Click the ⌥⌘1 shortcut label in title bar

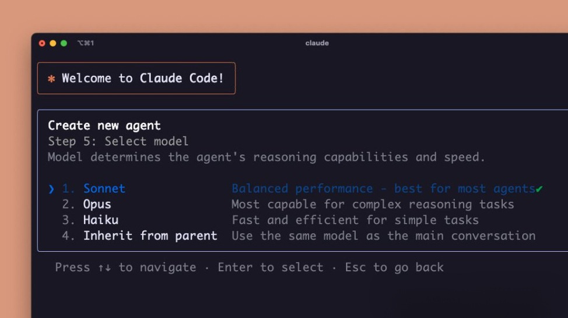86,43
